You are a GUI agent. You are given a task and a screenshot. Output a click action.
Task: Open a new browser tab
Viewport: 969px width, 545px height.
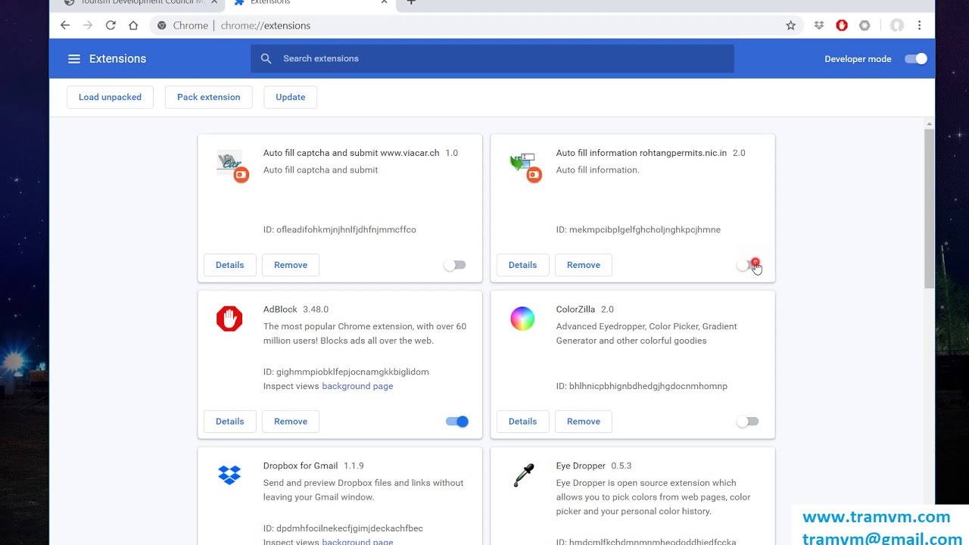pos(411,2)
